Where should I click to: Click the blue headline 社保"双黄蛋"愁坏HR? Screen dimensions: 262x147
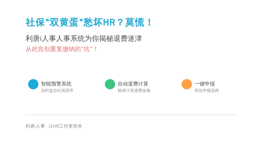coord(71,22)
